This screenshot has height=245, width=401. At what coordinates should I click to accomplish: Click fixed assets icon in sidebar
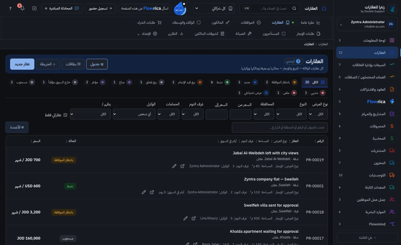[392, 187]
